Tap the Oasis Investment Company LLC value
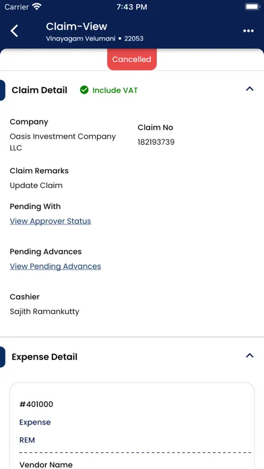Viewport: 264px width, 469px height. (63, 142)
